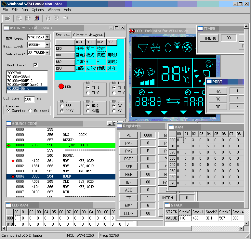This screenshot has height=239, width=251.
Task: Select the 冷暖 radio option
Action: click(88, 111)
